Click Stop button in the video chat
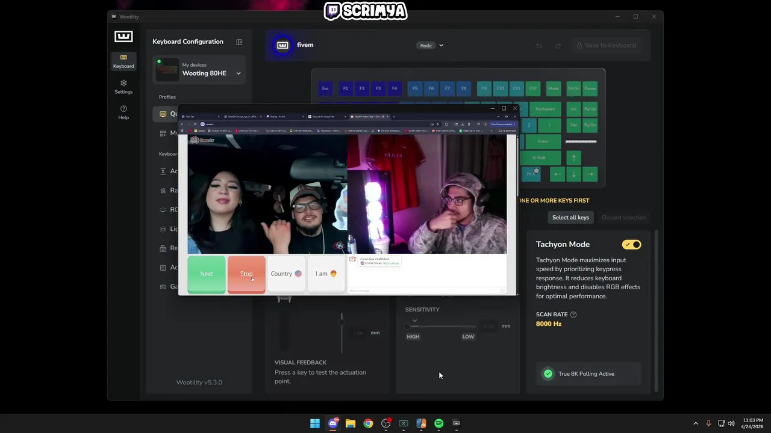 (246, 274)
